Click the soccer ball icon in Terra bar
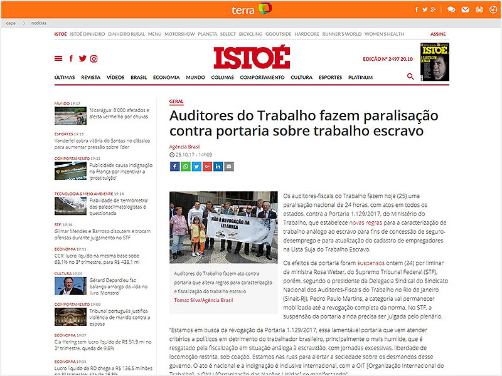Image resolution: width=502 pixels, height=376 pixels. pos(493,9)
